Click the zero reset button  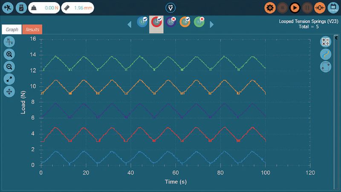click(320, 8)
